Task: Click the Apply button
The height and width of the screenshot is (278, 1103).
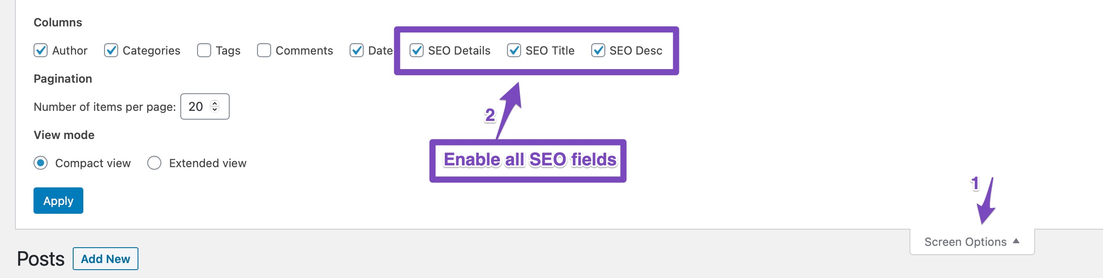Action: coord(58,201)
